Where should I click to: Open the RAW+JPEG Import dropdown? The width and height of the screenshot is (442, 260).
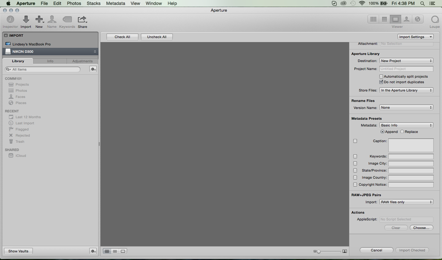(406, 202)
